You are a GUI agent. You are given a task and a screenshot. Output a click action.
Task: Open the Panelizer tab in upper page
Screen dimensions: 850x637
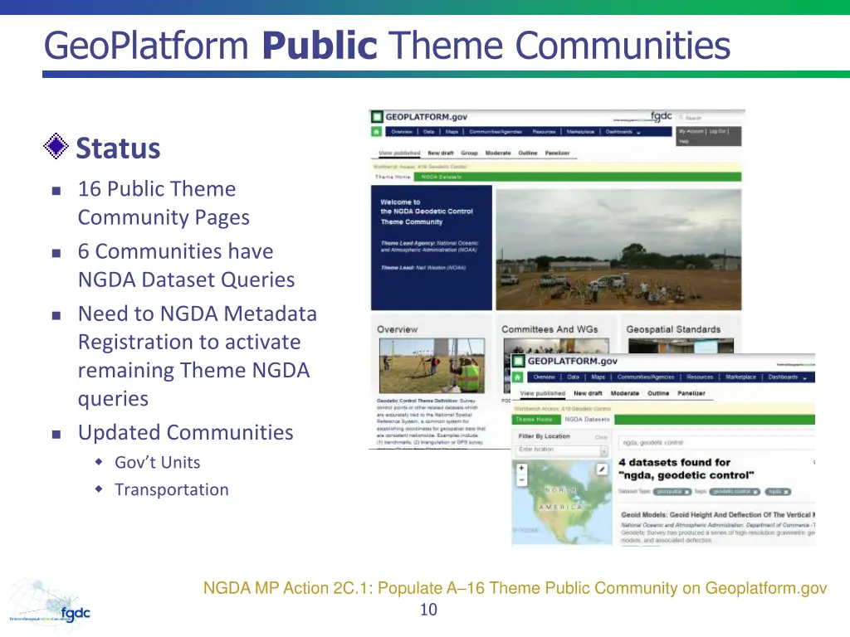tap(557, 153)
